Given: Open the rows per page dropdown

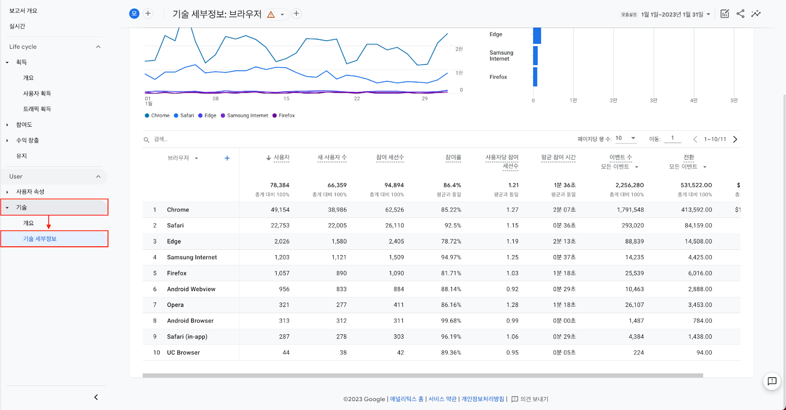Looking at the screenshot, I should tap(626, 139).
